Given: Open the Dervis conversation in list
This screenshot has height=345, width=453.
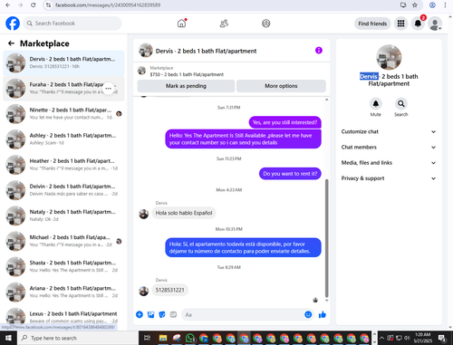Looking at the screenshot, I should click(x=63, y=62).
